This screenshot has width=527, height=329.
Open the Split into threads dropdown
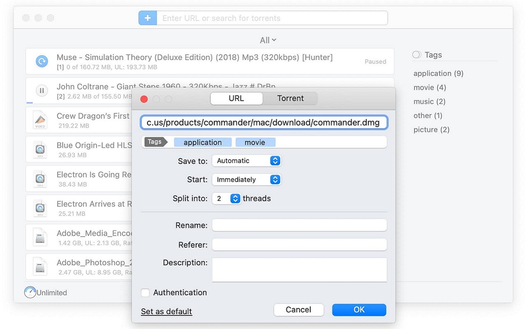(226, 199)
